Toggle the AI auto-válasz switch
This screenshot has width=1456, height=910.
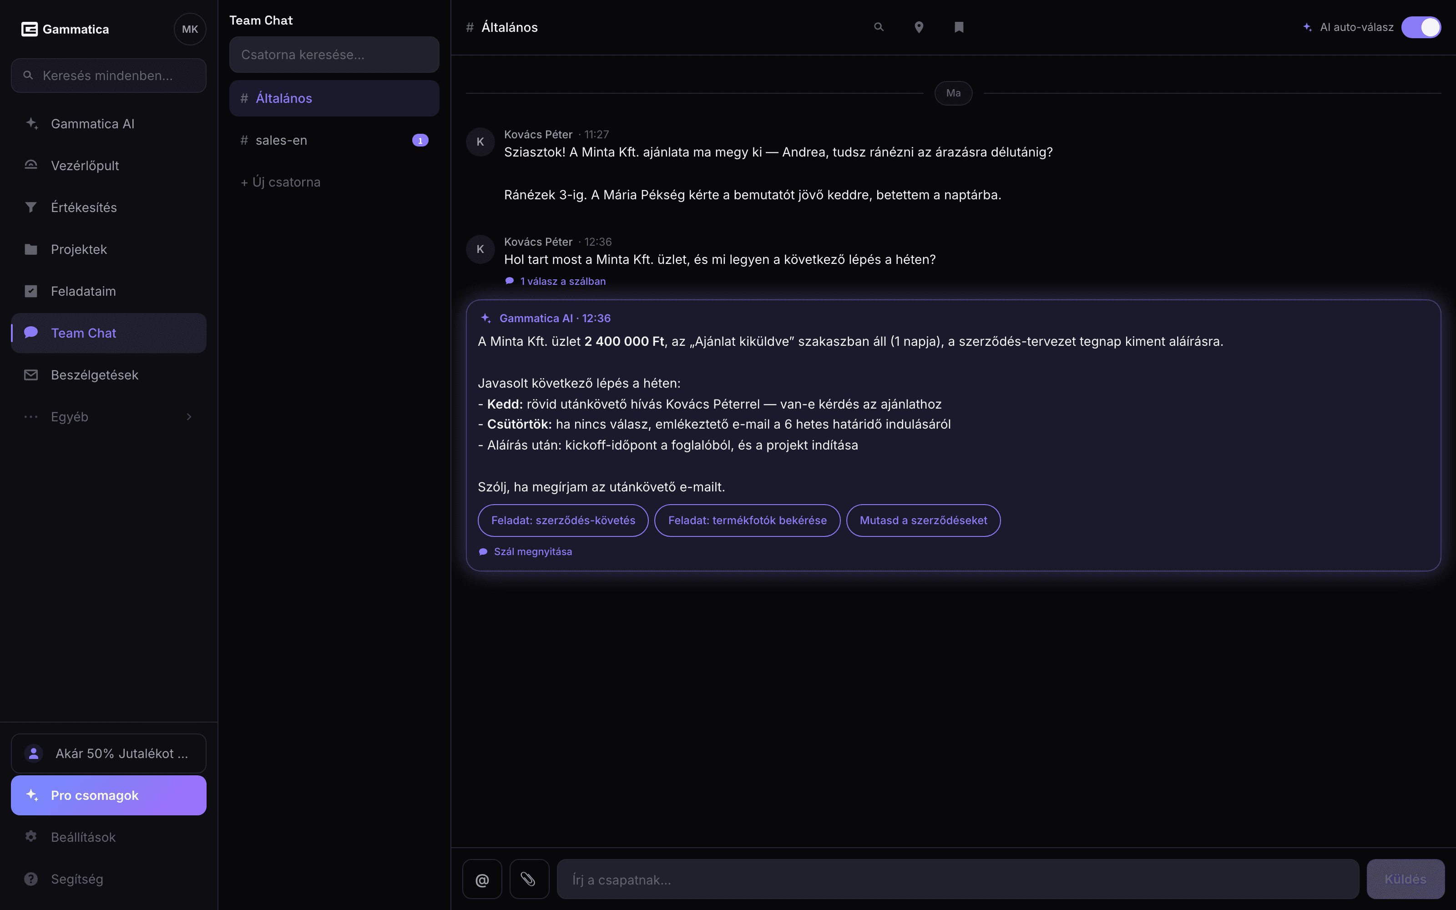tap(1421, 27)
